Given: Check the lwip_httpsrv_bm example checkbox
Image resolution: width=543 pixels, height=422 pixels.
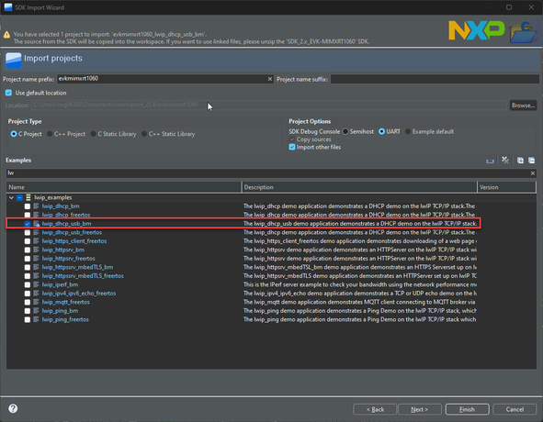Looking at the screenshot, I should (x=28, y=250).
